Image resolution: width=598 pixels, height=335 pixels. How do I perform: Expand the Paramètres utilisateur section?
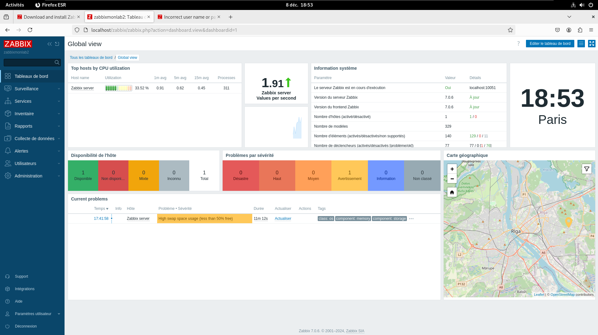click(33, 314)
